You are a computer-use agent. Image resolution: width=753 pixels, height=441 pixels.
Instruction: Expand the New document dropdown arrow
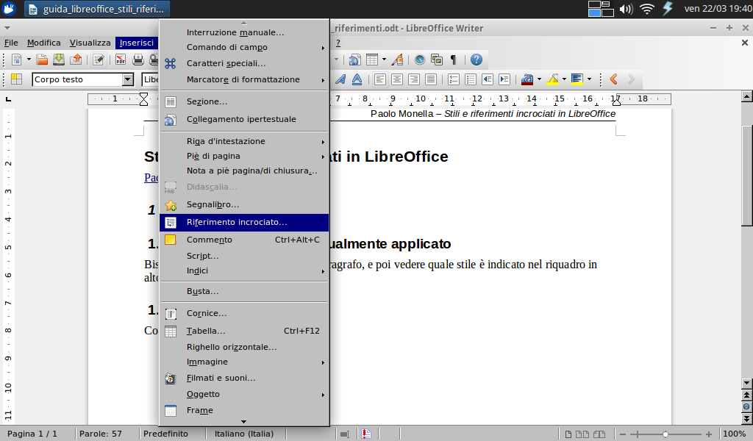(x=29, y=60)
